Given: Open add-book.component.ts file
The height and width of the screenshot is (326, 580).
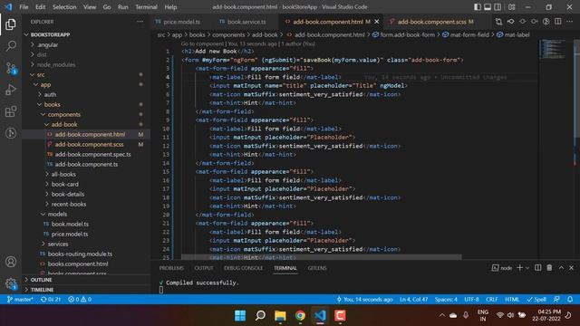Looking at the screenshot, I should pos(86,164).
